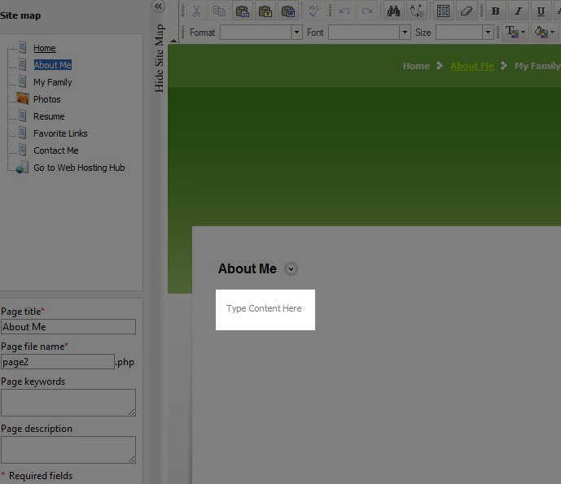
Task: Expand the About Me heading options arrow
Action: tap(291, 269)
